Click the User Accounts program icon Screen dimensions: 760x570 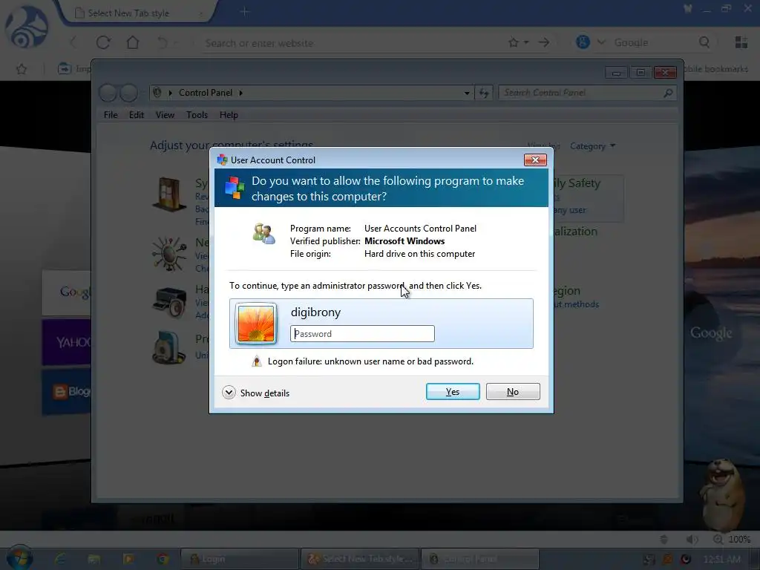pyautogui.click(x=263, y=234)
